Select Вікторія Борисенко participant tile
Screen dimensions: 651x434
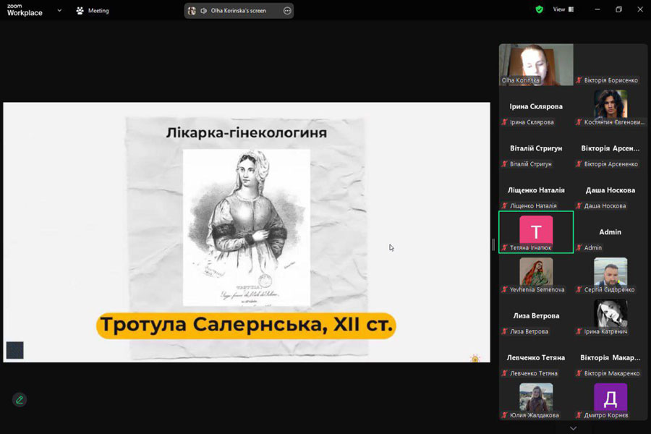610,65
